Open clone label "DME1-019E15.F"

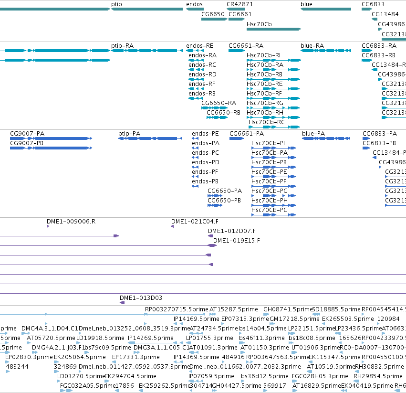(x=237, y=241)
